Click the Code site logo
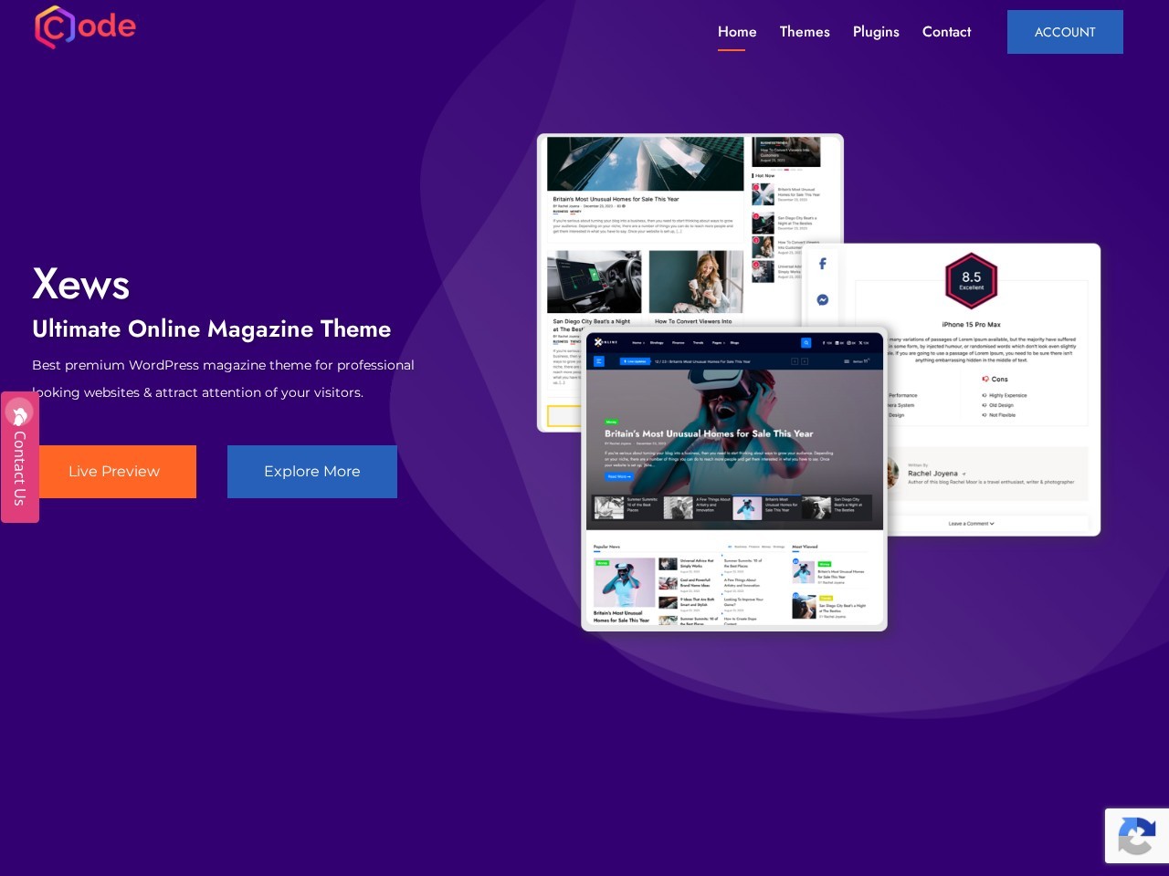1169x876 pixels. click(85, 26)
